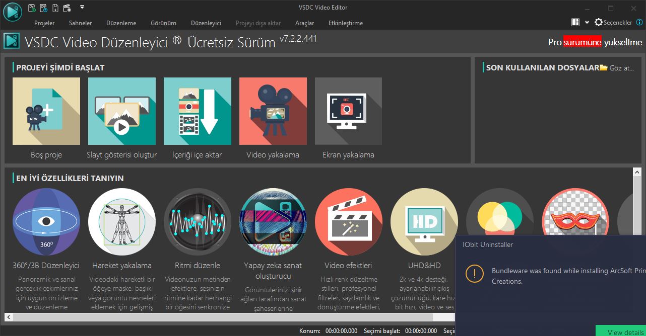Viewport: 646px width, 336px height.
Task: Expand the quick access toolbar dropdown
Action: point(82,7)
